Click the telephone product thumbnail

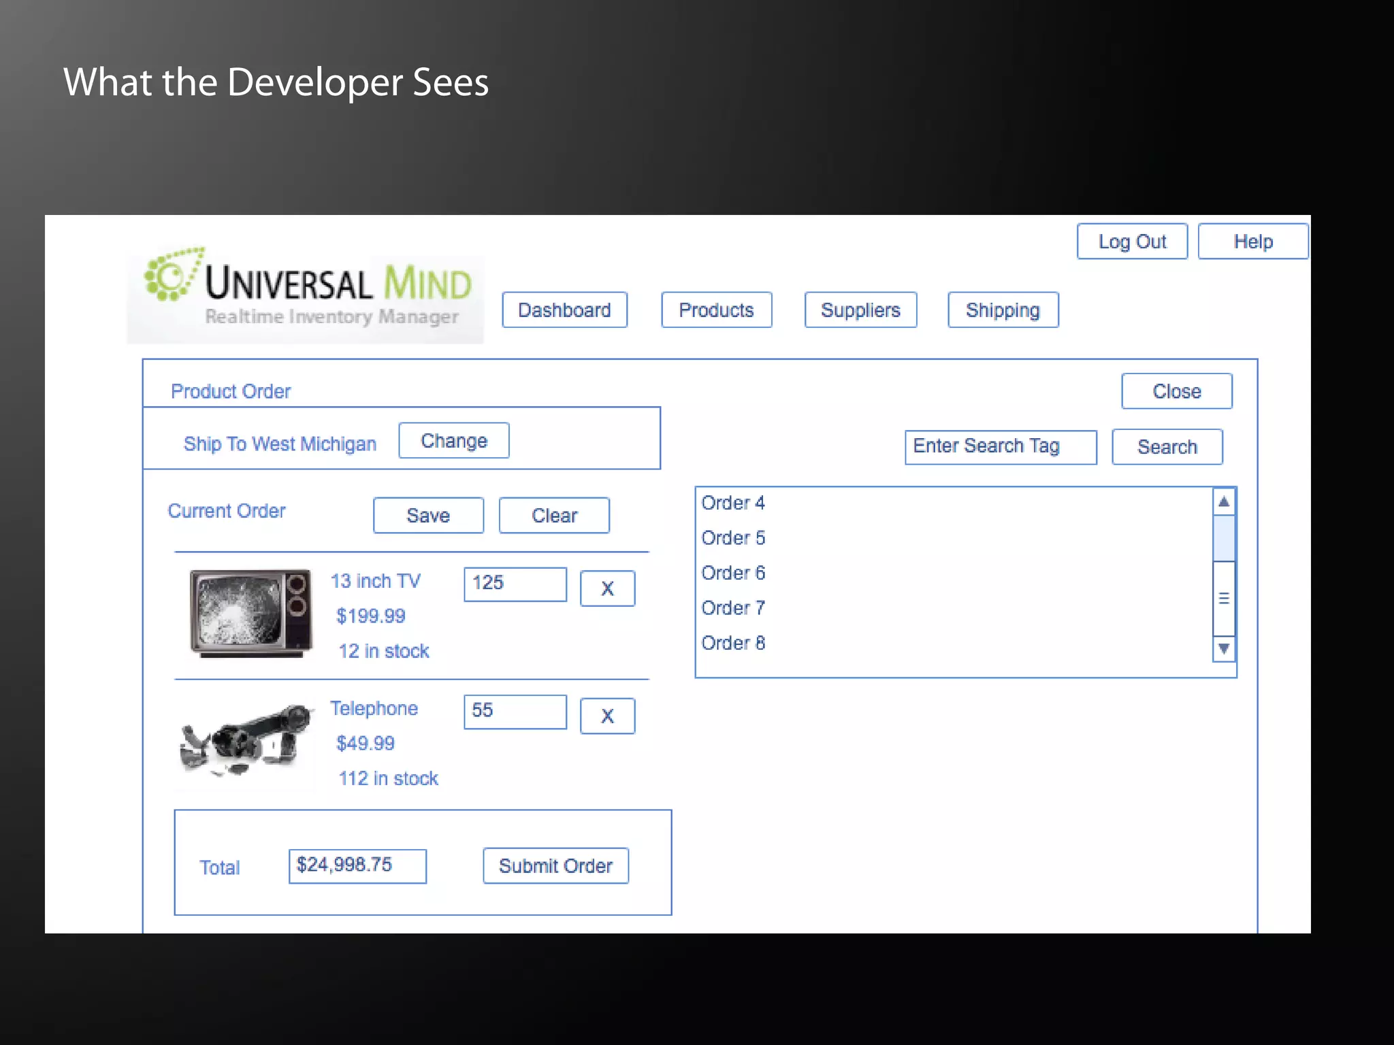tap(246, 740)
